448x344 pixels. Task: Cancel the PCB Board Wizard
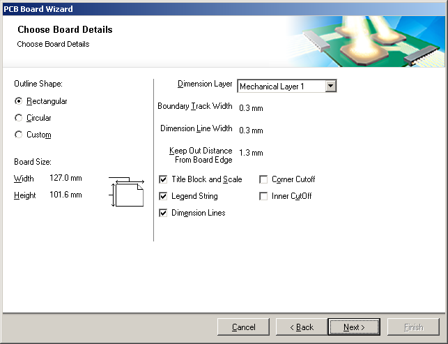(x=243, y=327)
